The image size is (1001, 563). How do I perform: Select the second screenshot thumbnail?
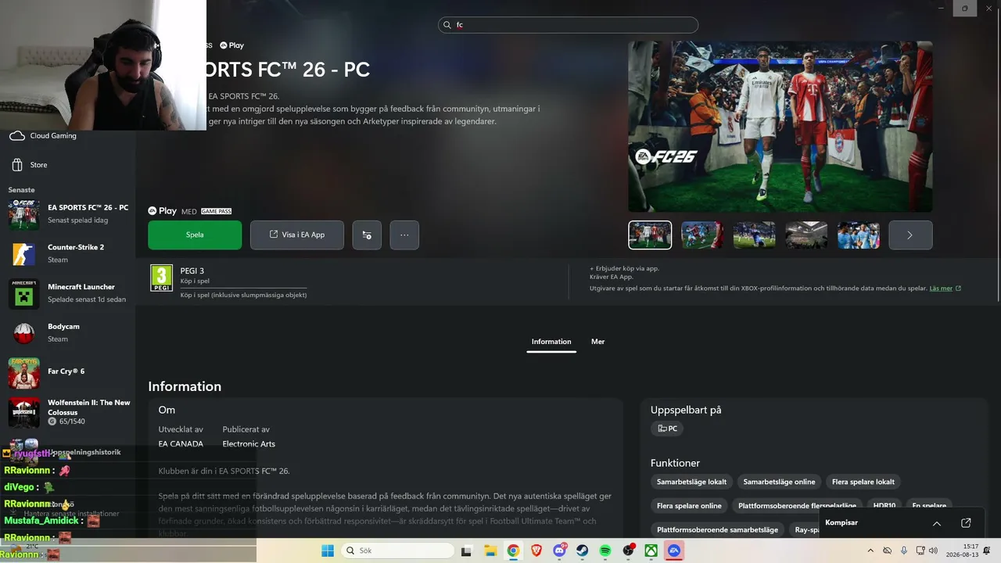coord(702,235)
